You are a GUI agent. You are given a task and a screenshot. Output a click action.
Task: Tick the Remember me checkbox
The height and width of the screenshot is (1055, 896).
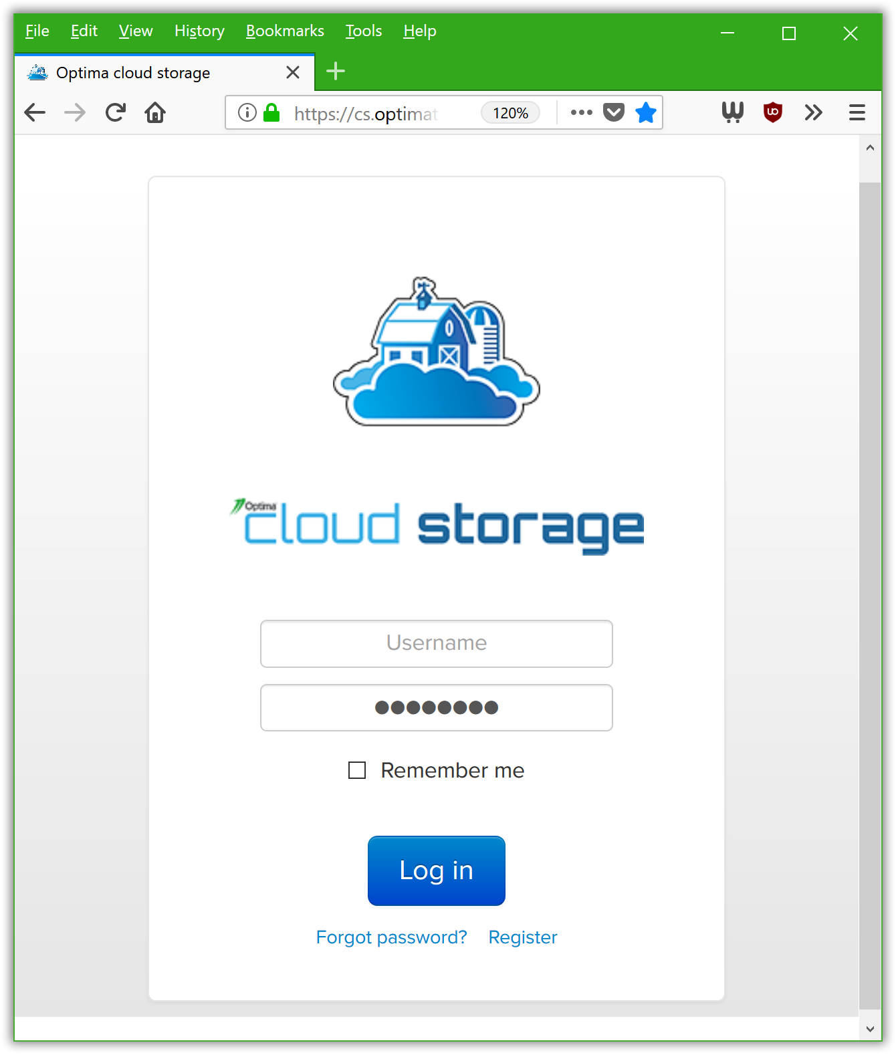pyautogui.click(x=357, y=770)
